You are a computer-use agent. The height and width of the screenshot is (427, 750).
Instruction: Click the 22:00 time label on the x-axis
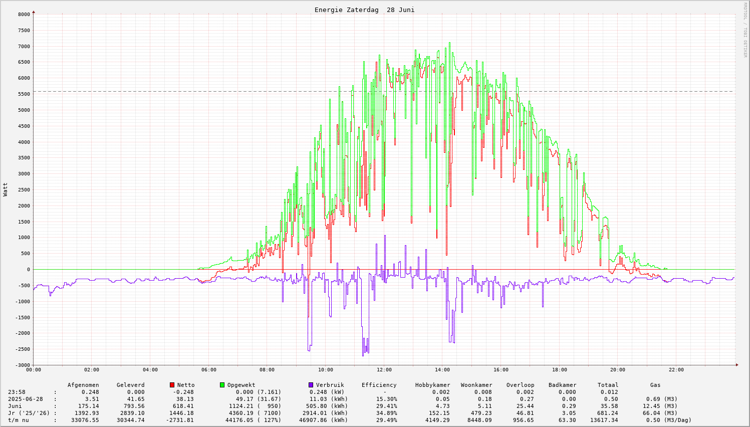pyautogui.click(x=676, y=370)
